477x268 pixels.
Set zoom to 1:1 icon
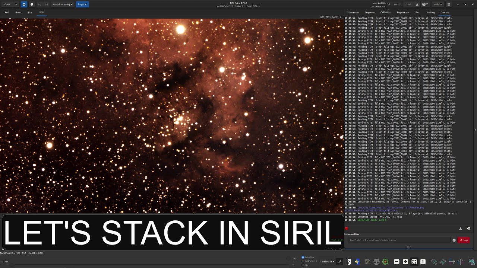pyautogui.click(x=423, y=262)
